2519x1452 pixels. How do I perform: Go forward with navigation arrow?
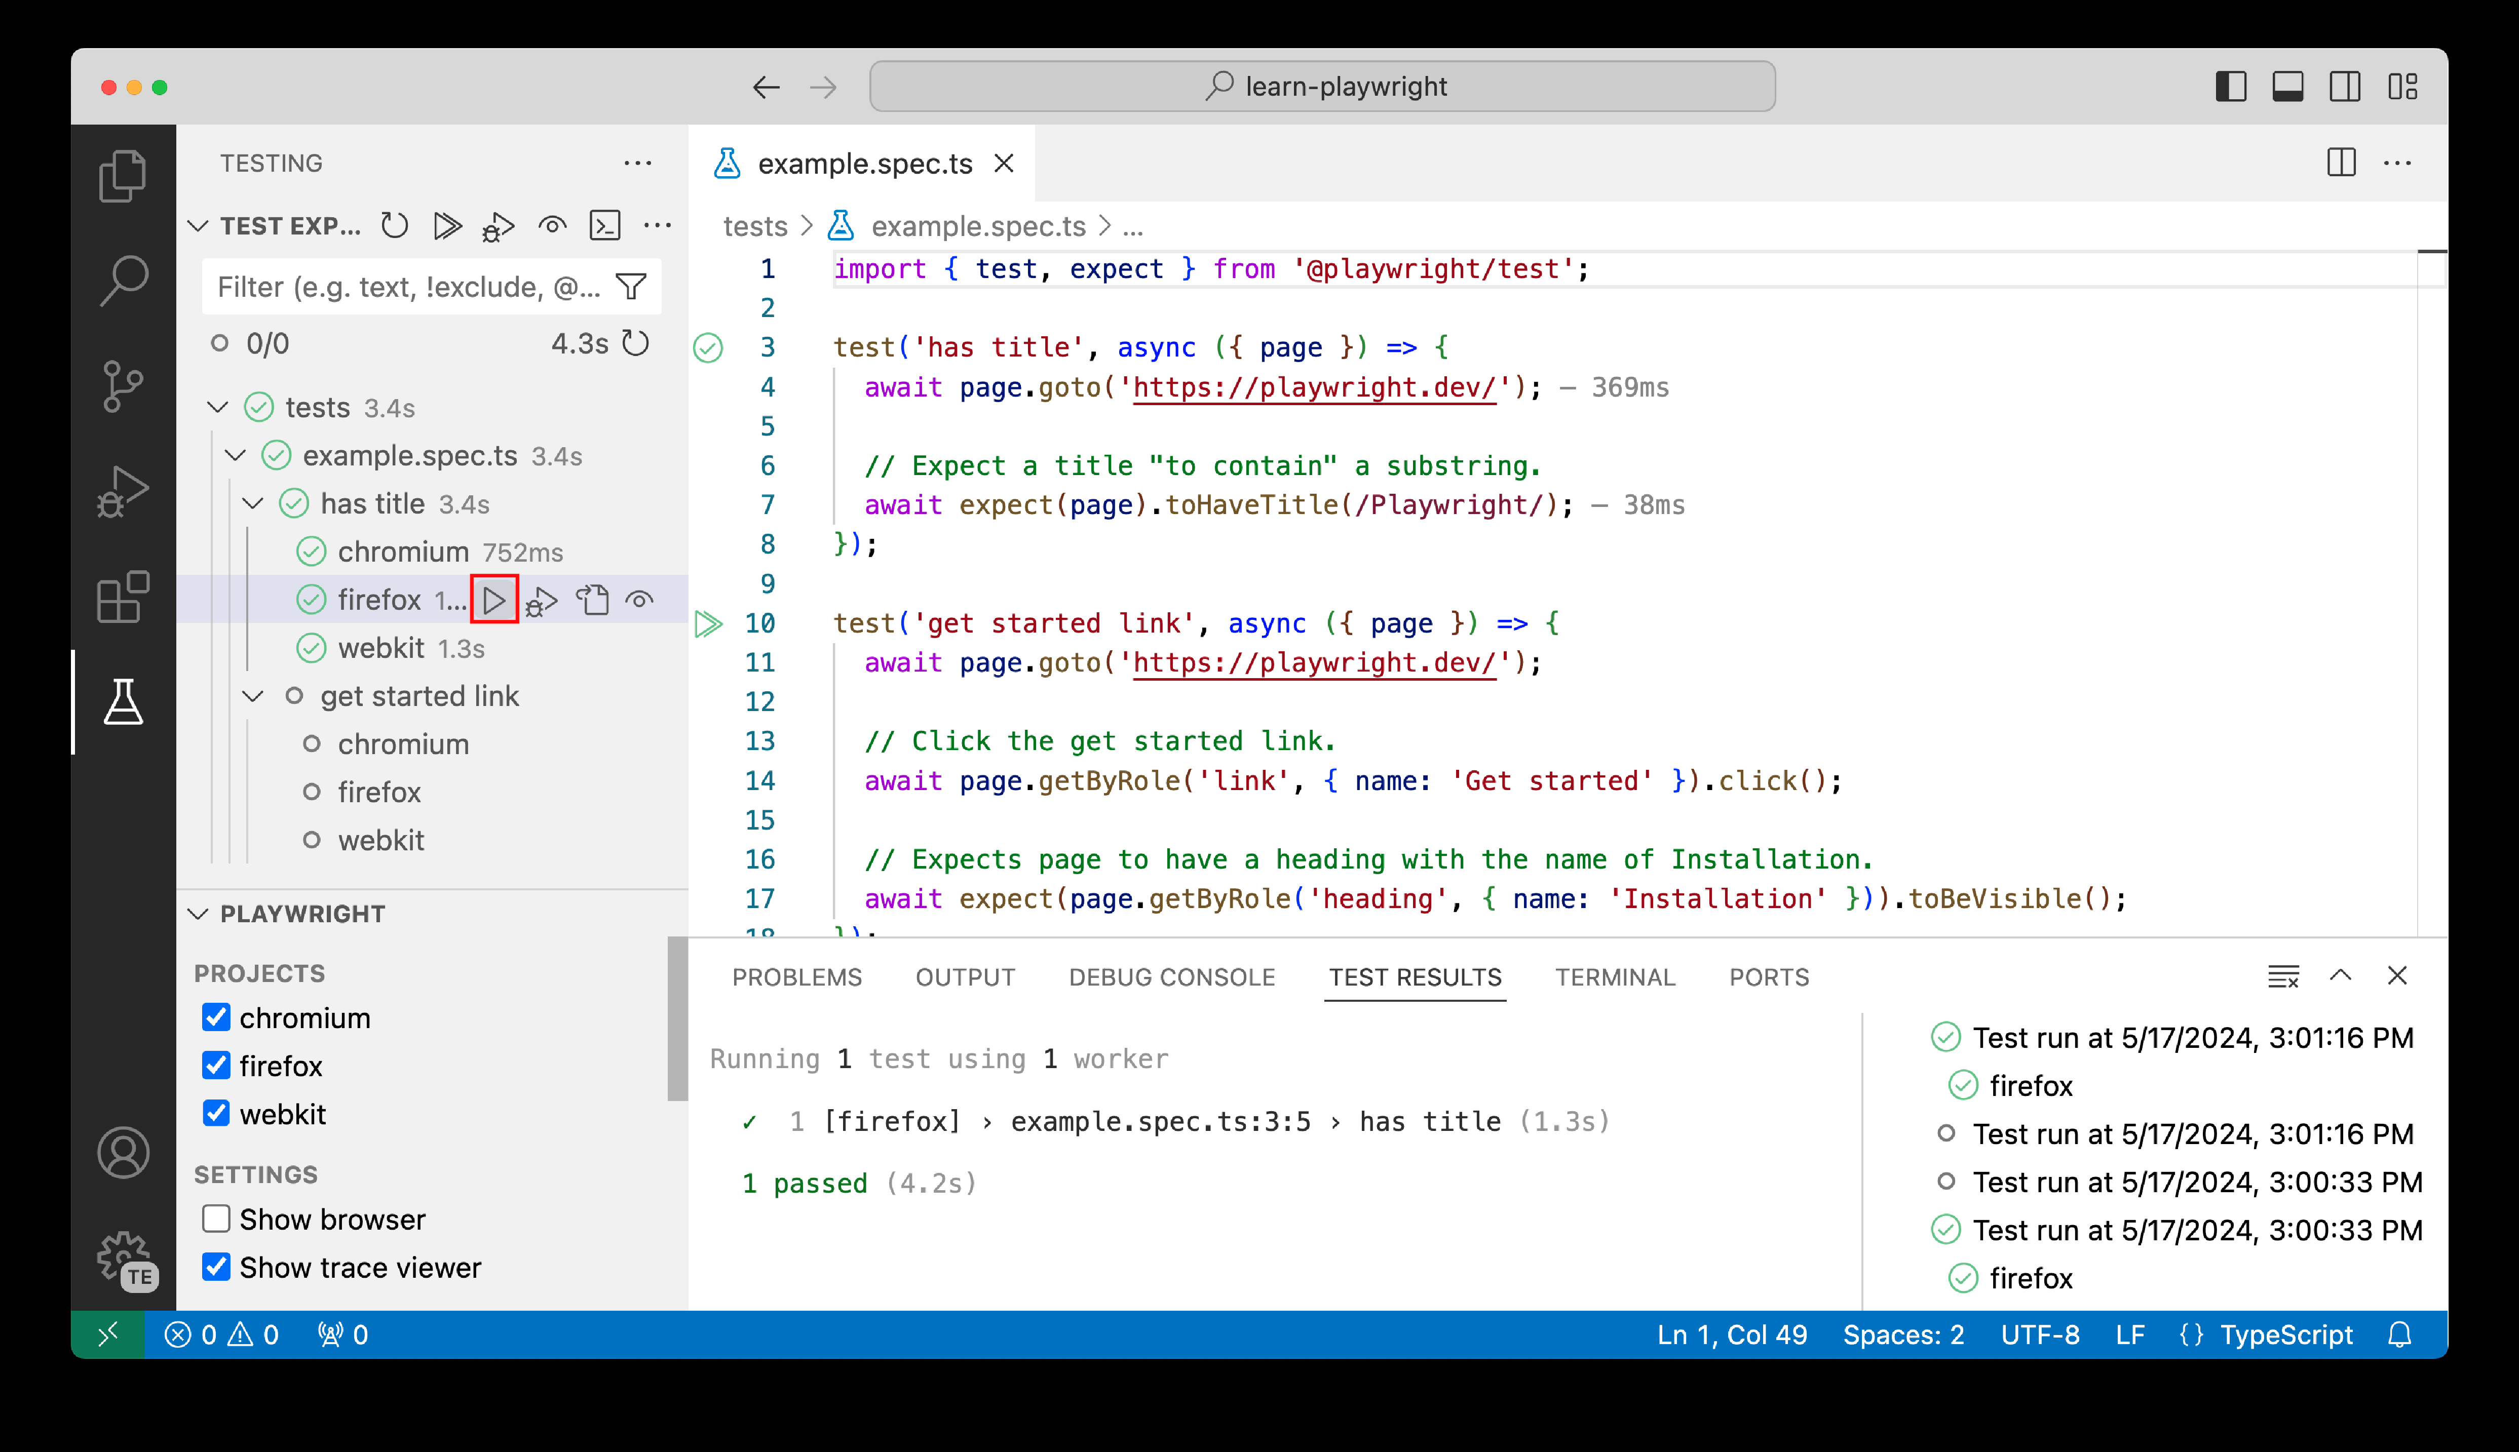(823, 87)
